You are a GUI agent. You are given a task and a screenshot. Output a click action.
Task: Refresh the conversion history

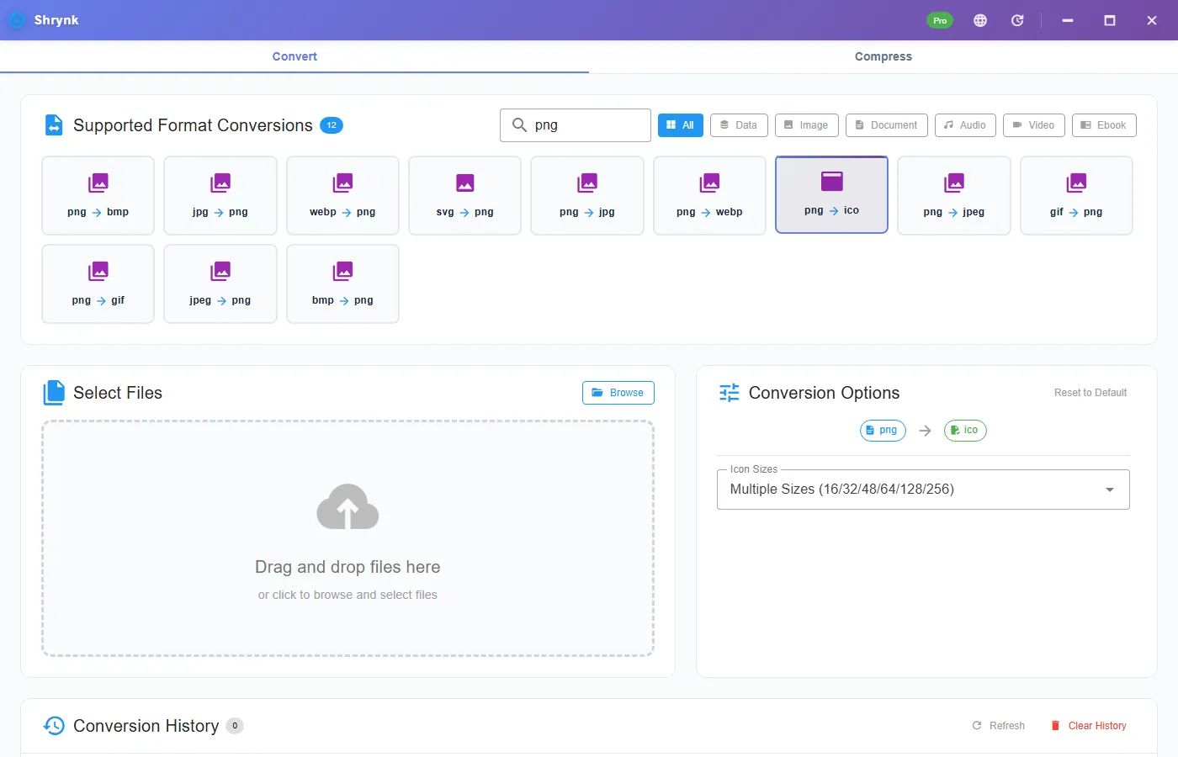click(999, 726)
